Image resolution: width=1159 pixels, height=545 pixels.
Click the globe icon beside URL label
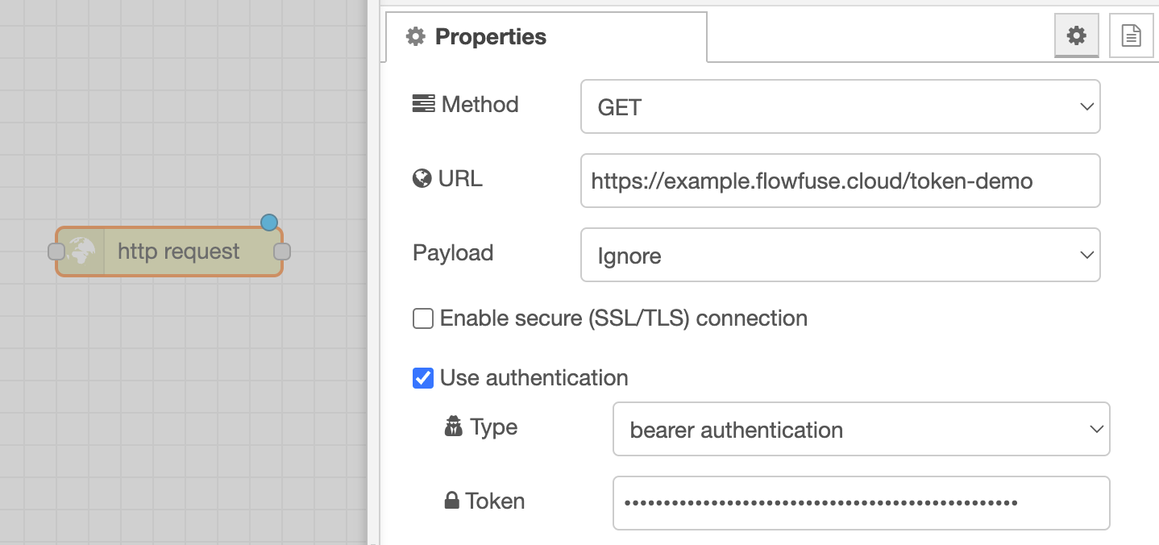[x=422, y=179]
